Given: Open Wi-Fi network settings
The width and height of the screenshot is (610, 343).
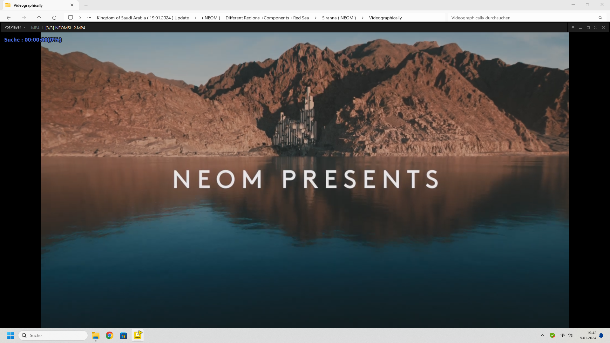Looking at the screenshot, I should coord(562,335).
